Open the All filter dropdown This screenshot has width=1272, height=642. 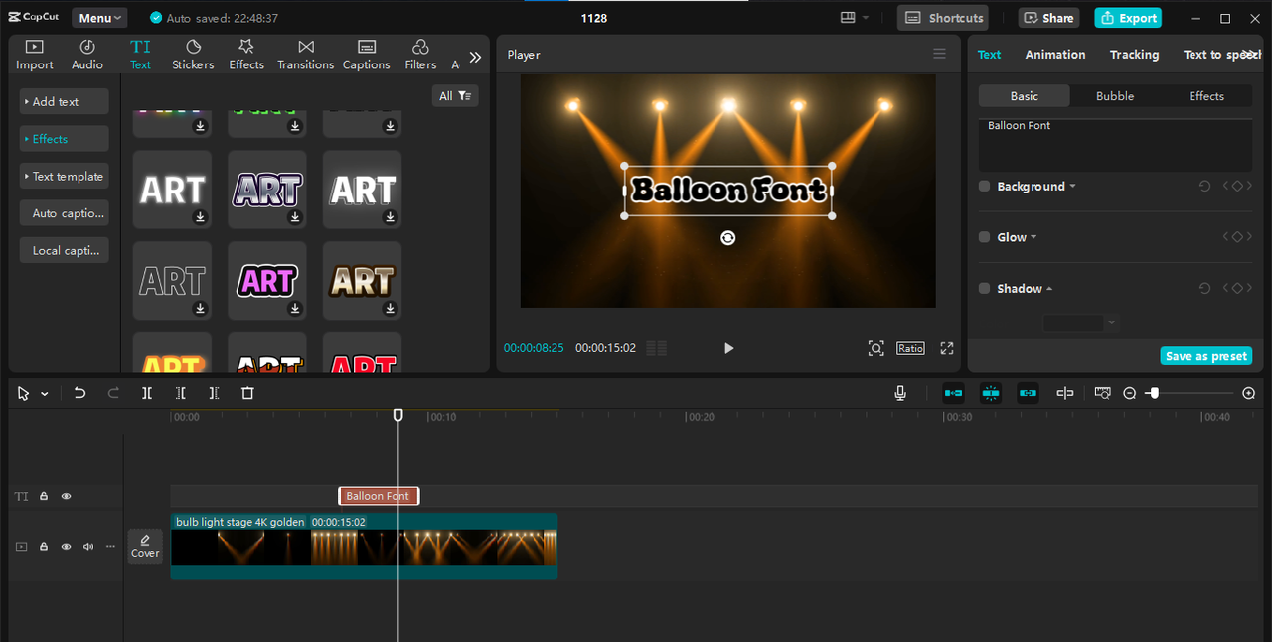[455, 96]
